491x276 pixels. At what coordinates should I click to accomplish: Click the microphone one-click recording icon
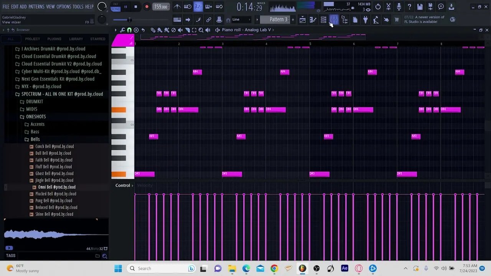click(x=399, y=7)
